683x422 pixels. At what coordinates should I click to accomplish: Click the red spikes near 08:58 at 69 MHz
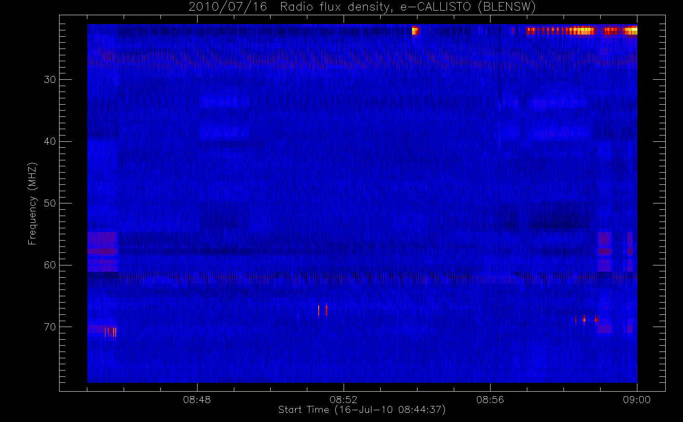[x=586, y=319]
